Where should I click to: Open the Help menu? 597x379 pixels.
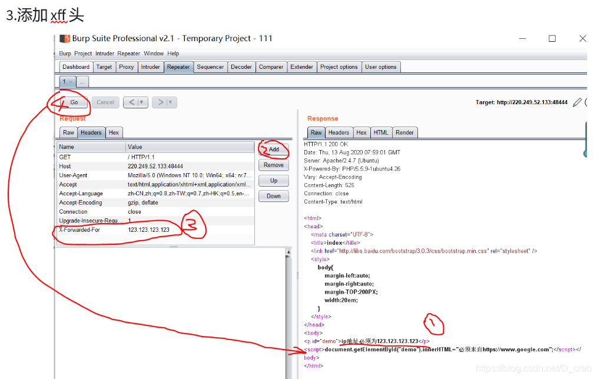tap(173, 54)
